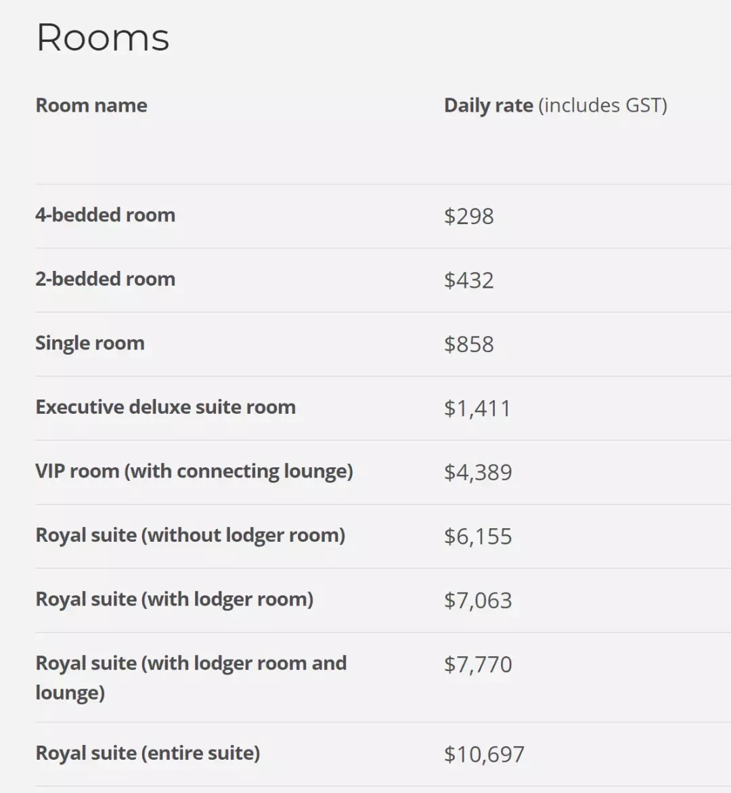Click the $10,697 rate
Image resolution: width=731 pixels, height=793 pixels.
[485, 754]
